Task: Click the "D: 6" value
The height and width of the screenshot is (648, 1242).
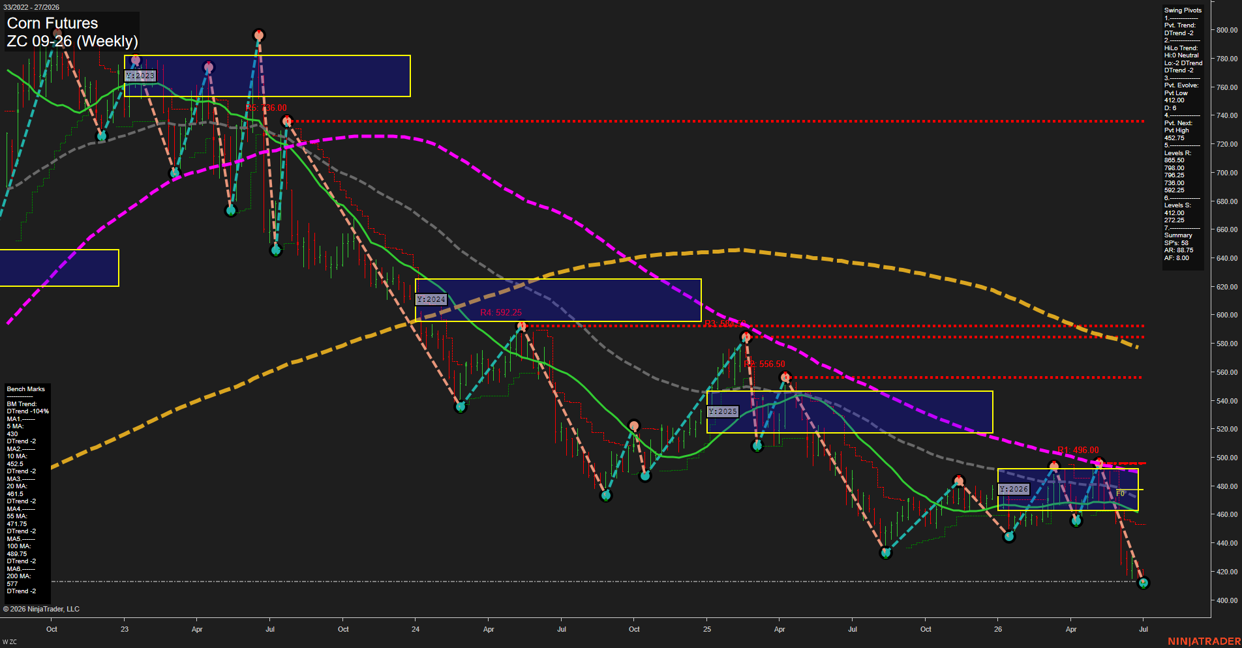Action: tap(1170, 108)
